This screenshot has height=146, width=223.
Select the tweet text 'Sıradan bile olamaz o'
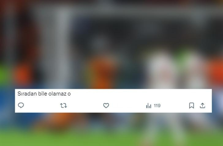pyautogui.click(x=44, y=94)
